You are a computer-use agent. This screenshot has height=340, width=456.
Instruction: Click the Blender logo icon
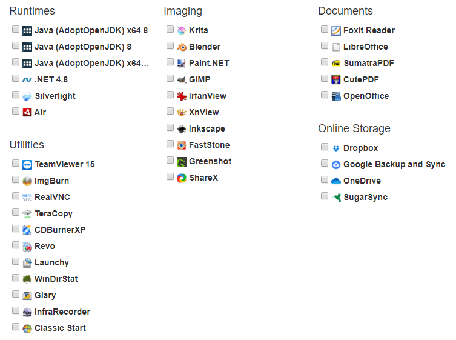[182, 47]
